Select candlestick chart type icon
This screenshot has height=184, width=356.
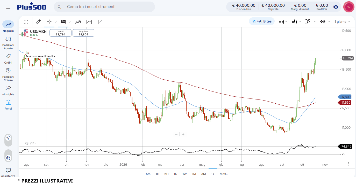[x=295, y=22]
